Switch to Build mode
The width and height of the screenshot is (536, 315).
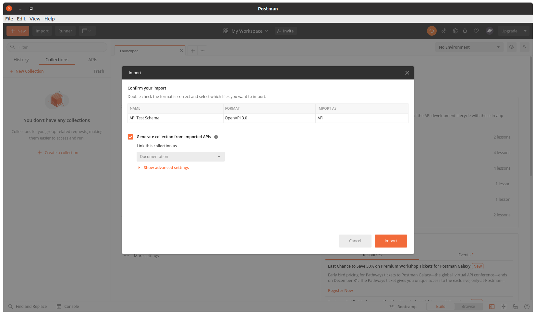coord(441,307)
